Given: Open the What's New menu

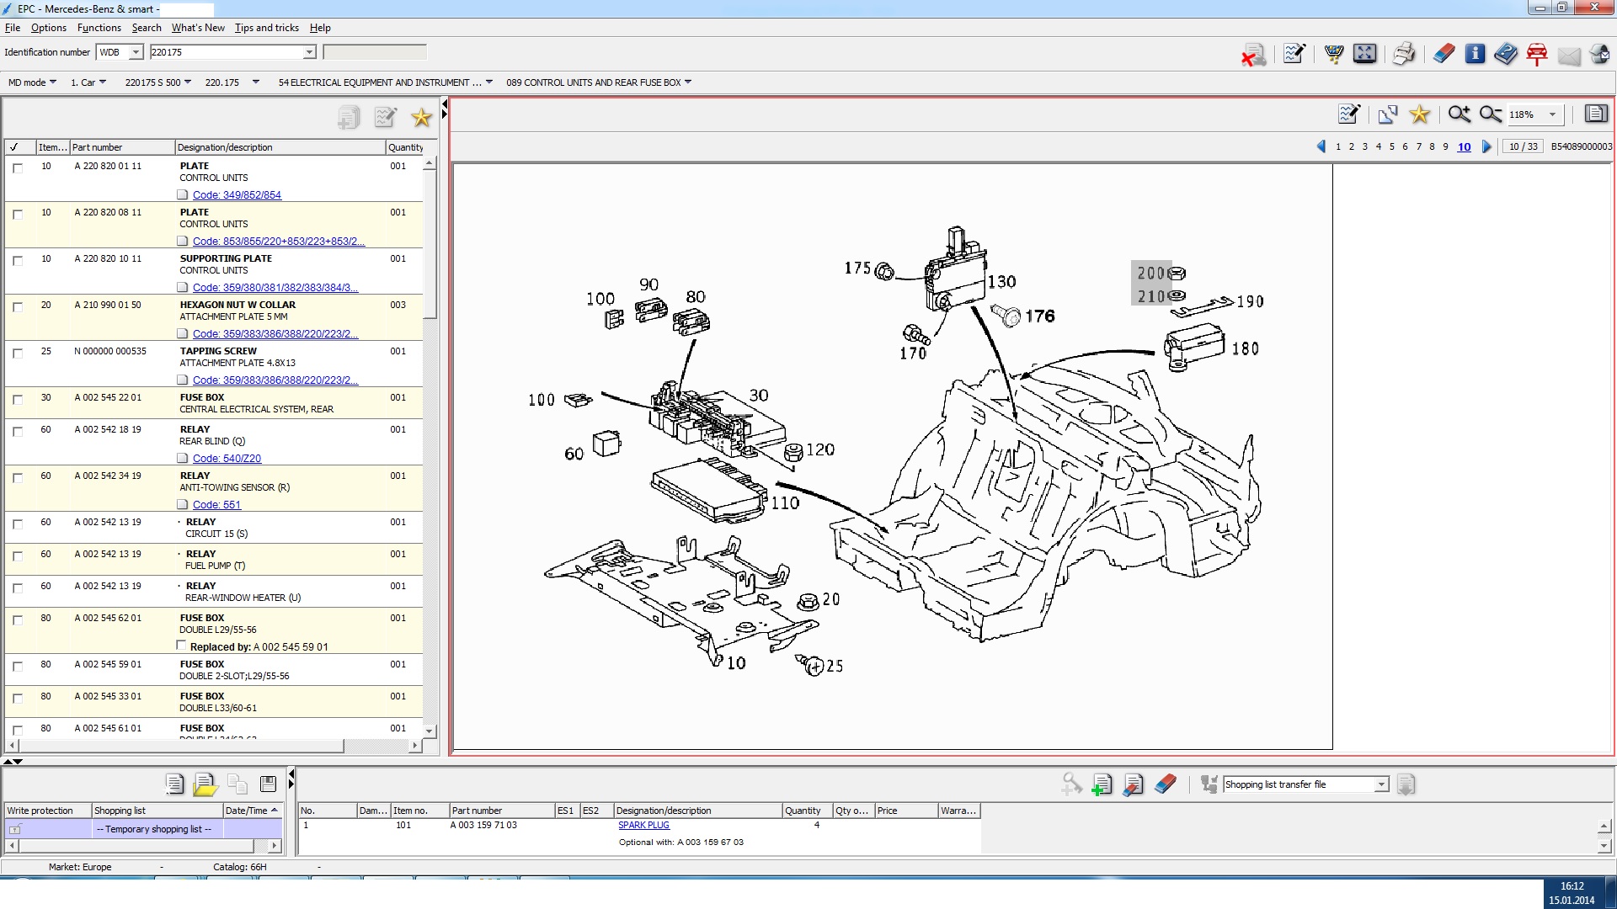Looking at the screenshot, I should point(198,28).
